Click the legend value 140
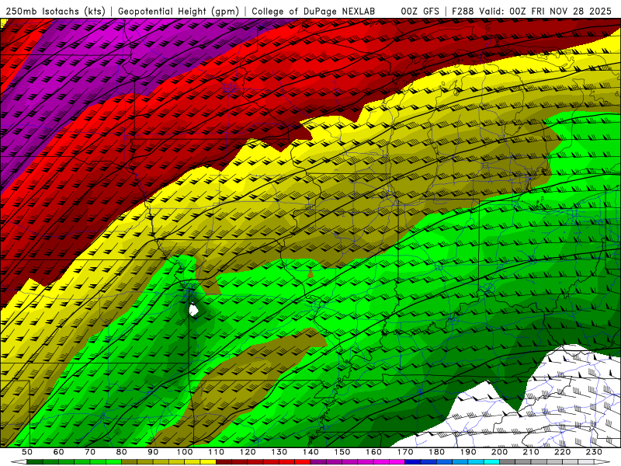The height and width of the screenshot is (466, 621). tap(310, 452)
